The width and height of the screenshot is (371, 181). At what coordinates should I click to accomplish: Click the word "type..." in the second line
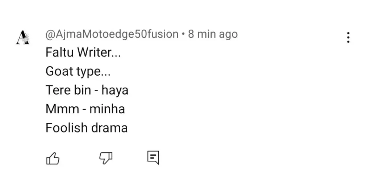click(x=93, y=72)
